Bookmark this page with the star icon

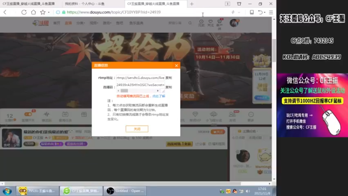point(43,12)
